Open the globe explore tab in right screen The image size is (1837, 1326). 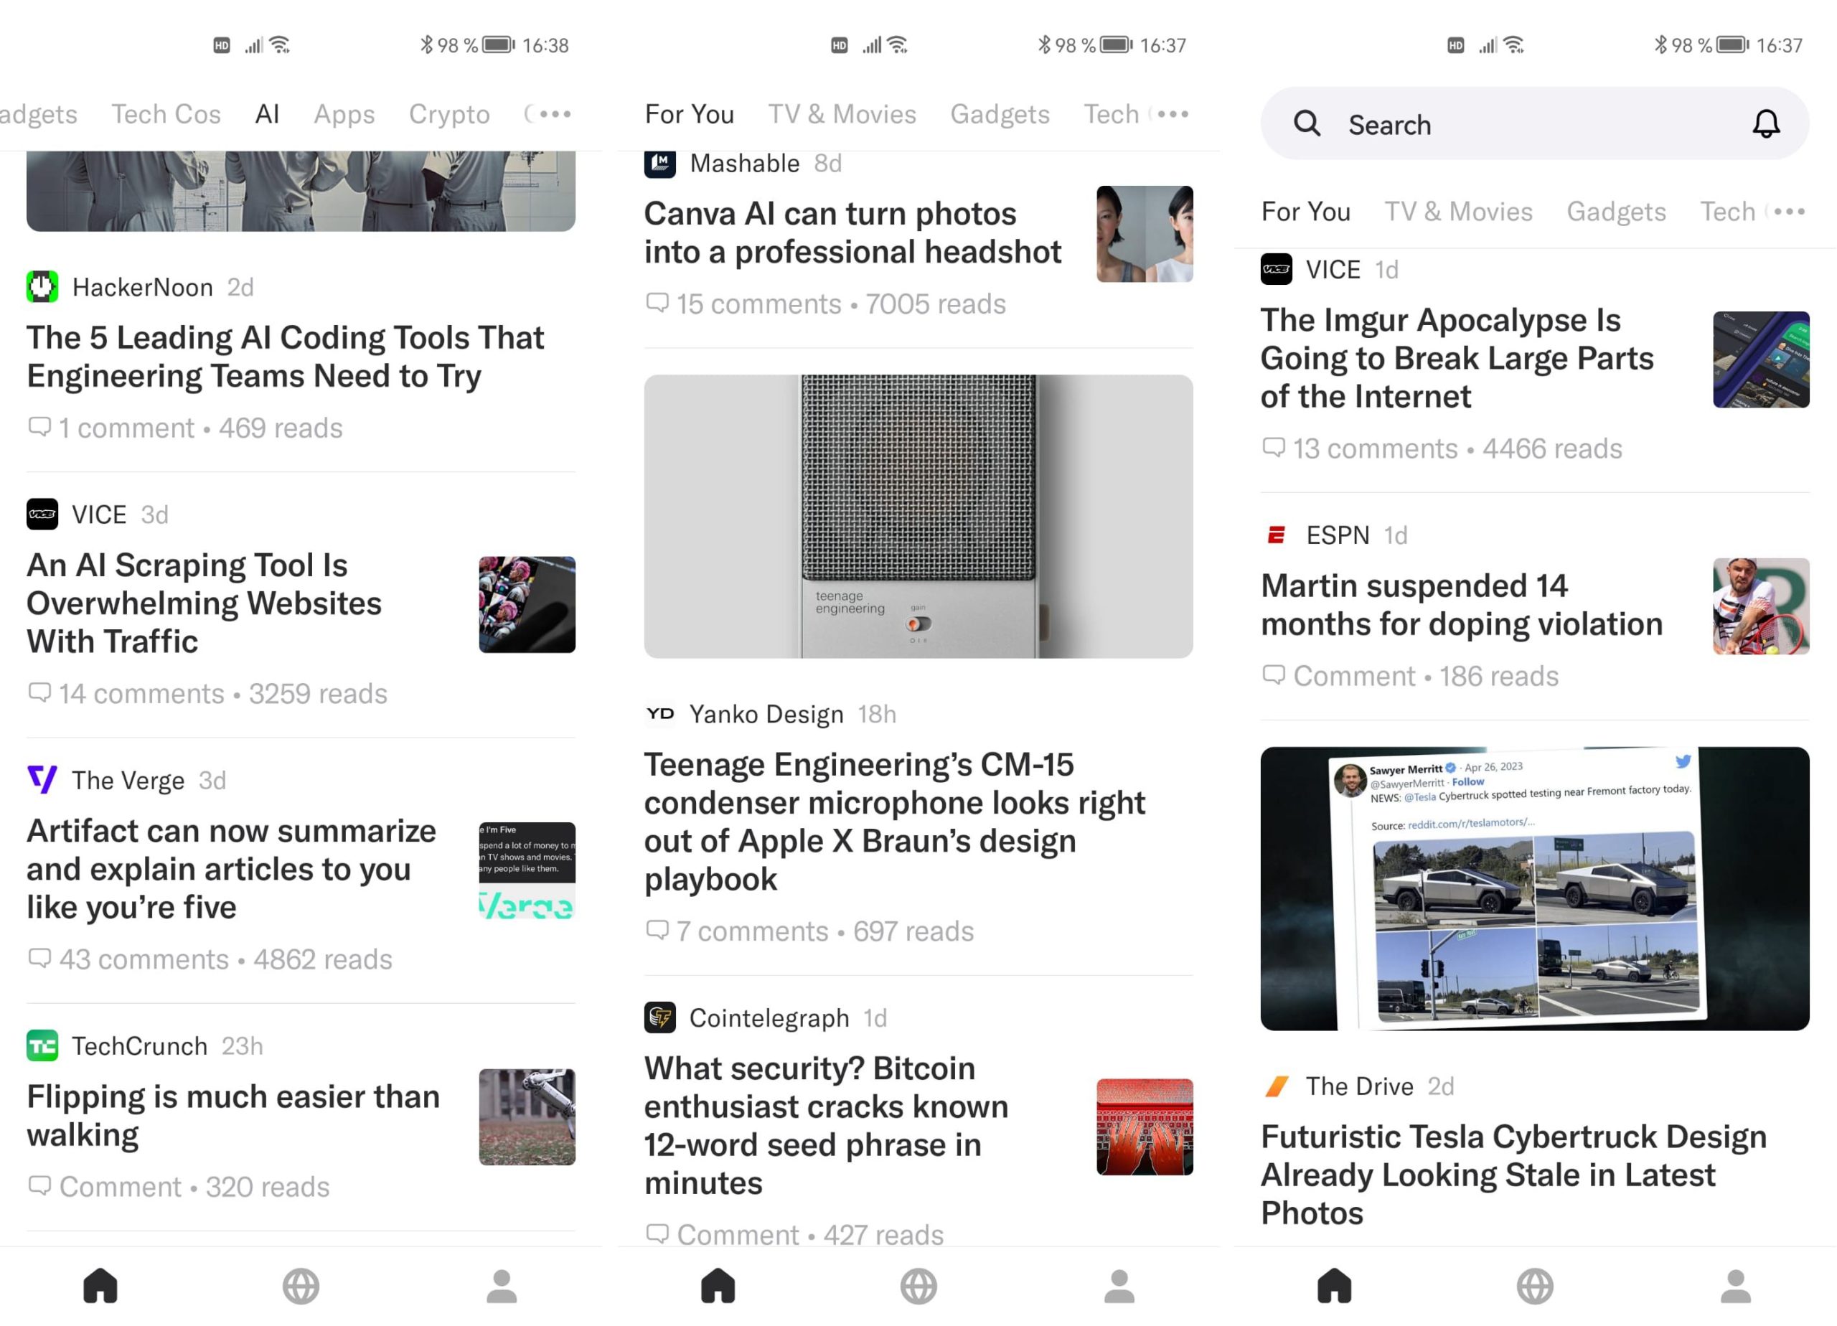pos(1535,1286)
